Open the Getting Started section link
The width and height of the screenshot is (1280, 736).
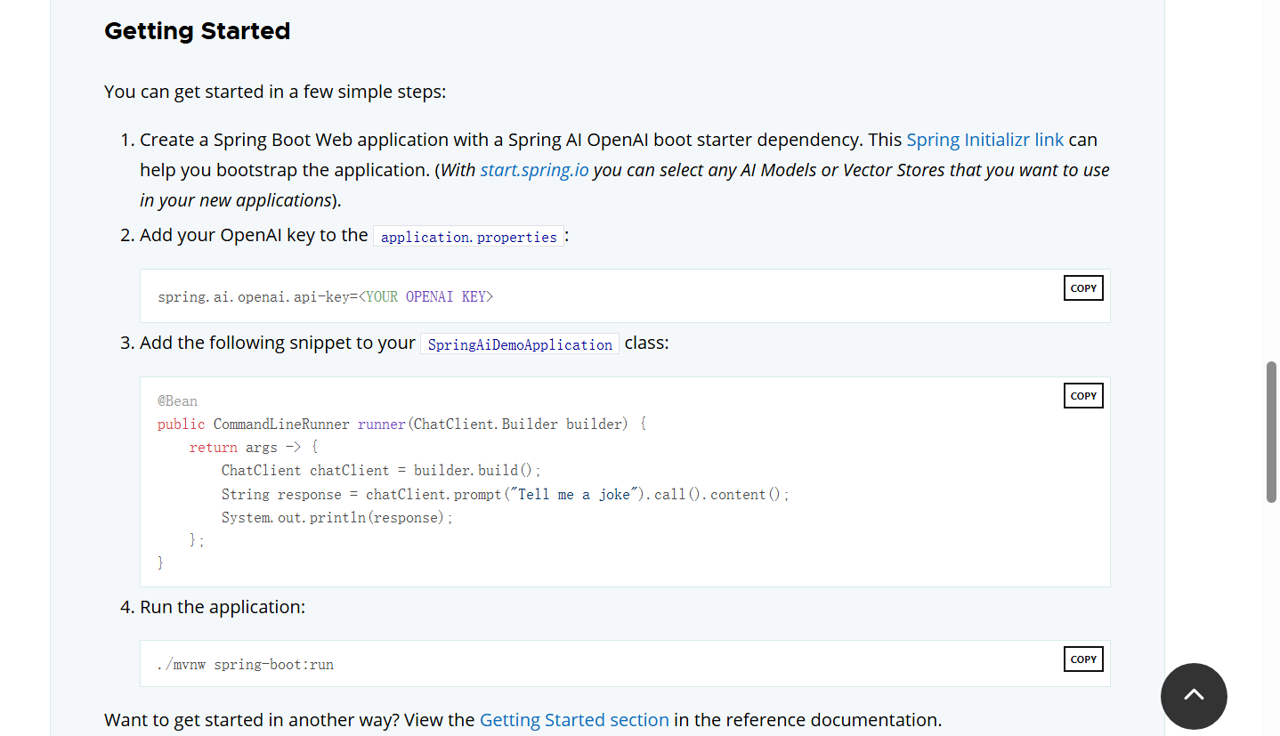click(x=574, y=720)
